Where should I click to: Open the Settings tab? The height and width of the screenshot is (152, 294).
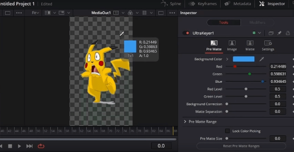(268, 46)
